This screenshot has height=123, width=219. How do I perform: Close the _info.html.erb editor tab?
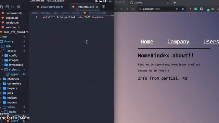click(x=97, y=7)
